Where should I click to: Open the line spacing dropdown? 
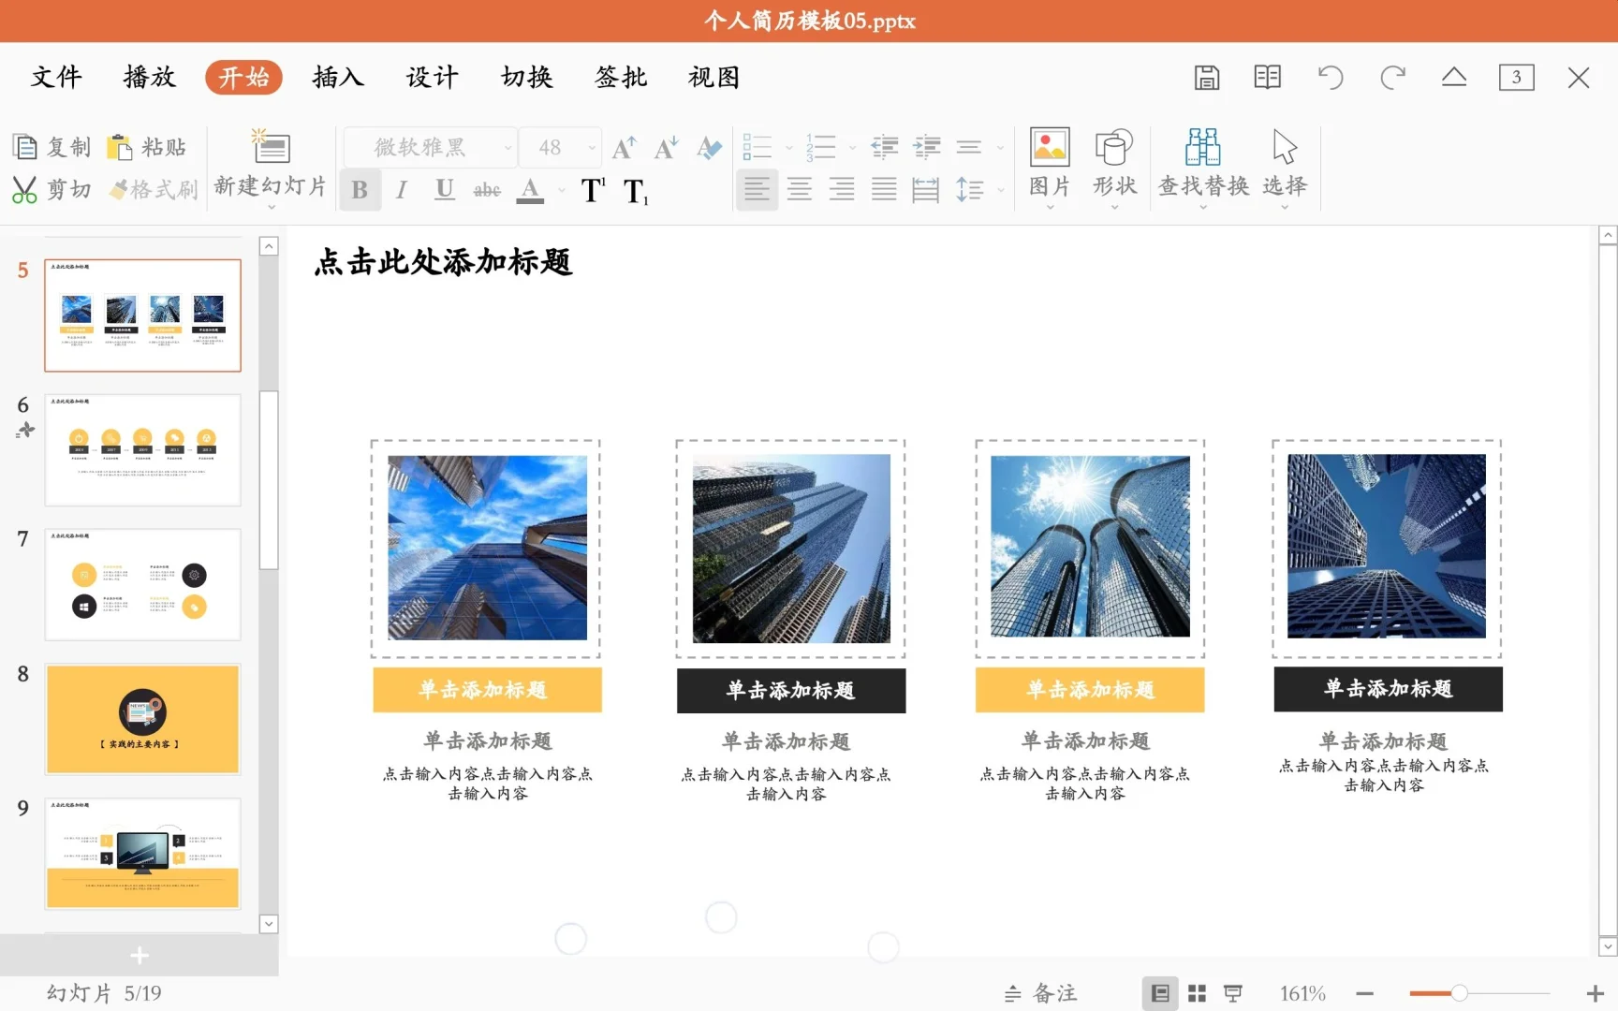pyautogui.click(x=999, y=189)
